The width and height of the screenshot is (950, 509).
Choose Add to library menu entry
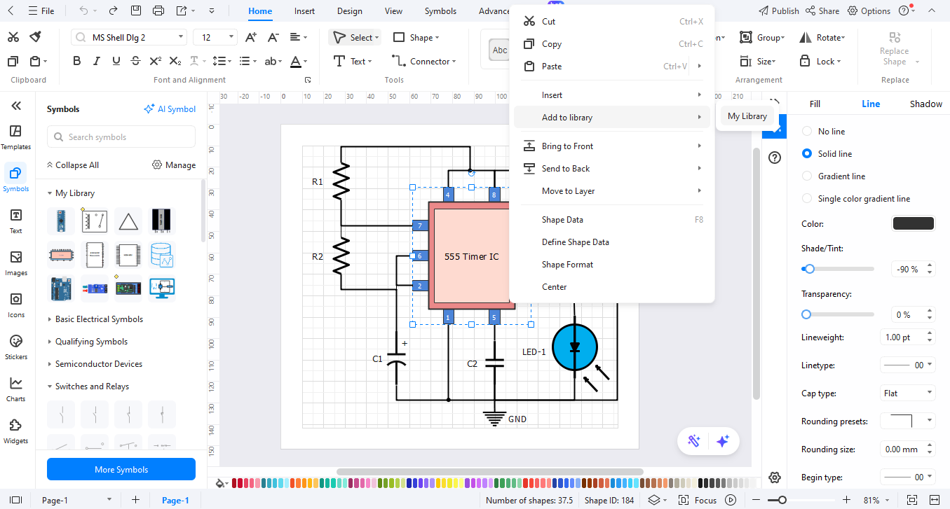[612, 117]
